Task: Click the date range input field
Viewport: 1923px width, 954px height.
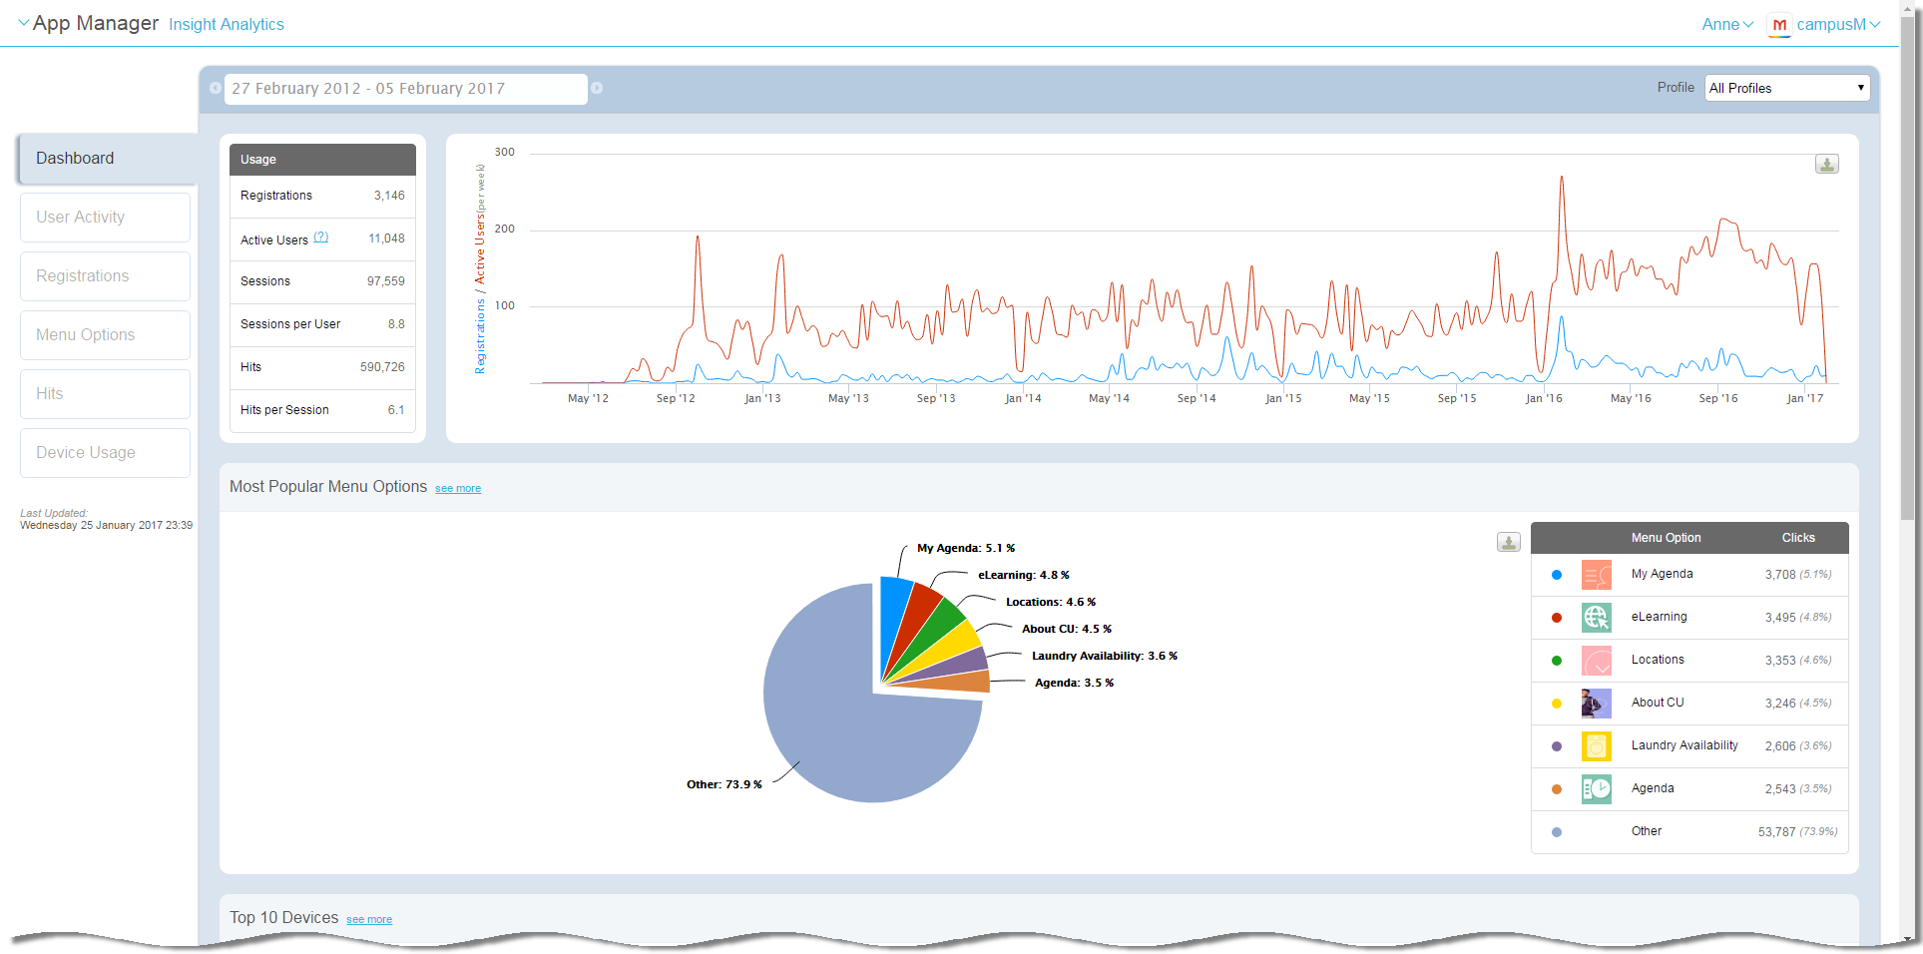Action: pos(405,89)
